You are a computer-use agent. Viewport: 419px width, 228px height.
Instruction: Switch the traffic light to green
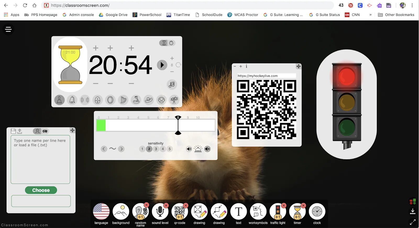347,127
